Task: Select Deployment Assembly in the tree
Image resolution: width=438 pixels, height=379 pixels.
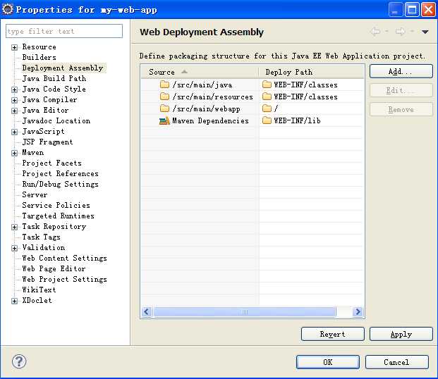Action: 63,68
